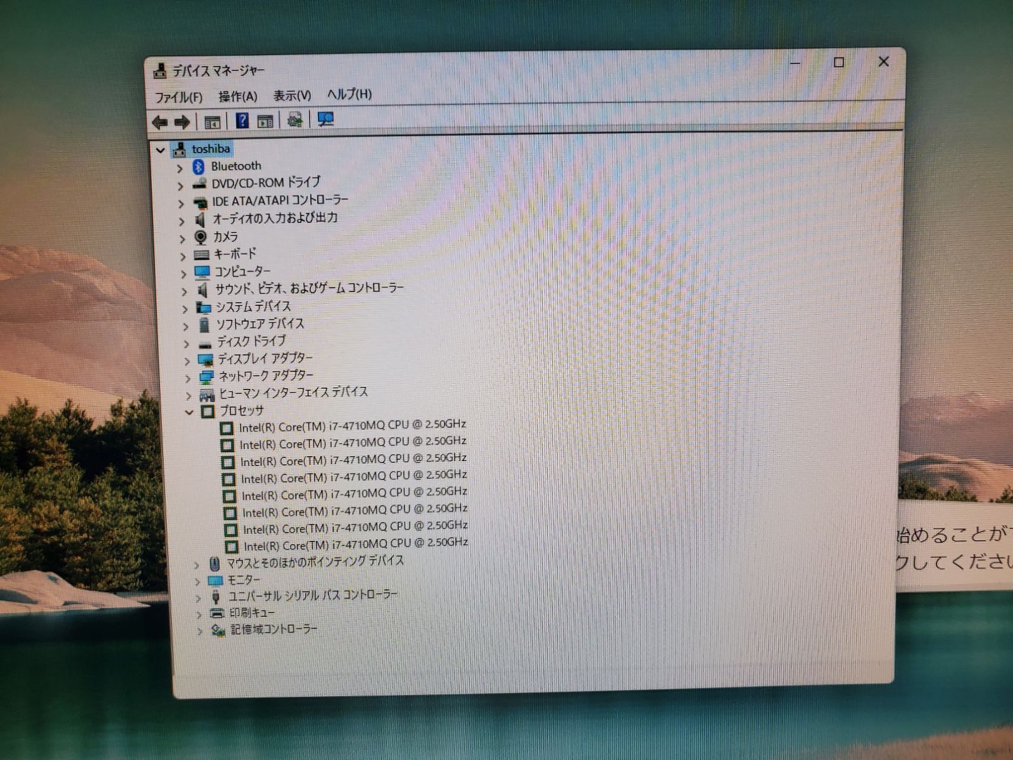Click the mouse icon next to マウスとそのほかのポインティング デバイス
1013x760 pixels.
click(215, 563)
